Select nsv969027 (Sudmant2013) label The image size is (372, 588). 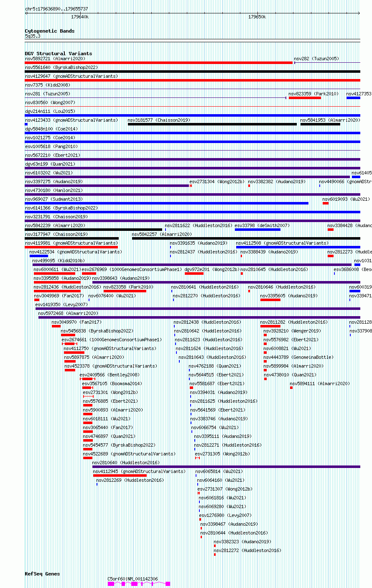pyautogui.click(x=54, y=199)
